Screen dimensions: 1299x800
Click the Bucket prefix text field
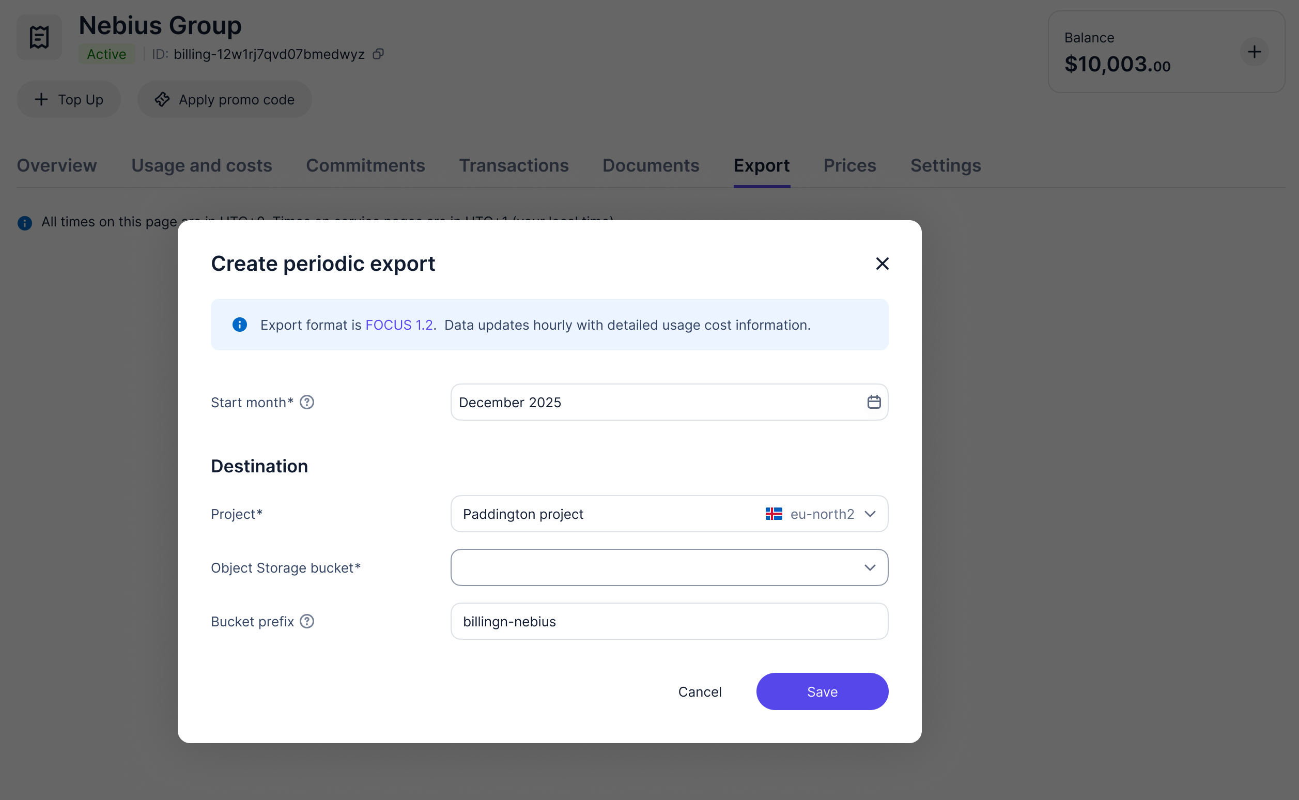pyautogui.click(x=669, y=621)
